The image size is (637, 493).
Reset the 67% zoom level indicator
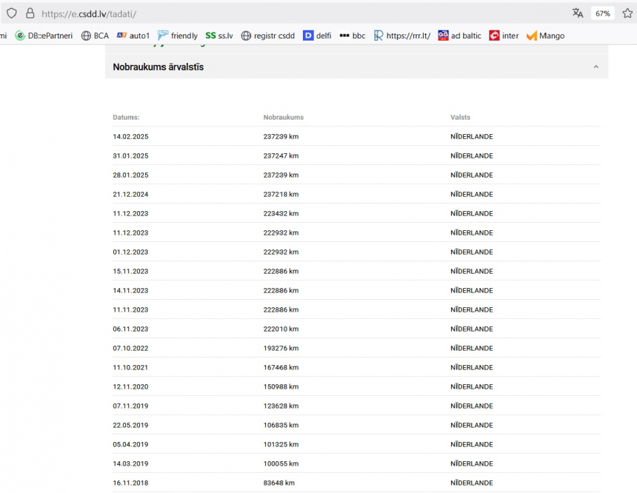coord(602,14)
